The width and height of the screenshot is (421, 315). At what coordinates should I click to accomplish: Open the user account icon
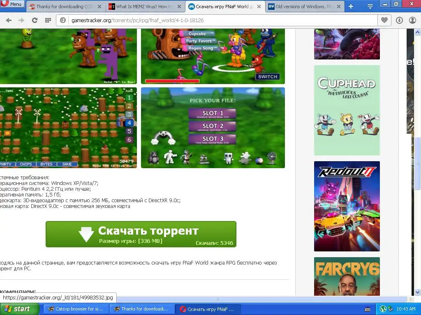[x=412, y=20]
